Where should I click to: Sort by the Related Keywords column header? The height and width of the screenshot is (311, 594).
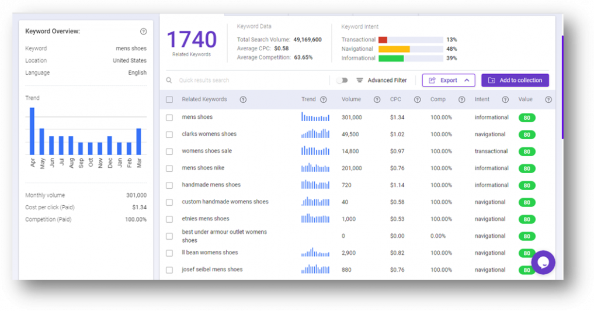tap(204, 99)
